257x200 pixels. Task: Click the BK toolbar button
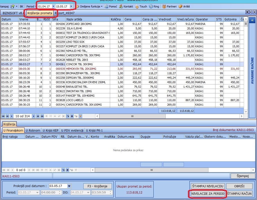coord(22,6)
